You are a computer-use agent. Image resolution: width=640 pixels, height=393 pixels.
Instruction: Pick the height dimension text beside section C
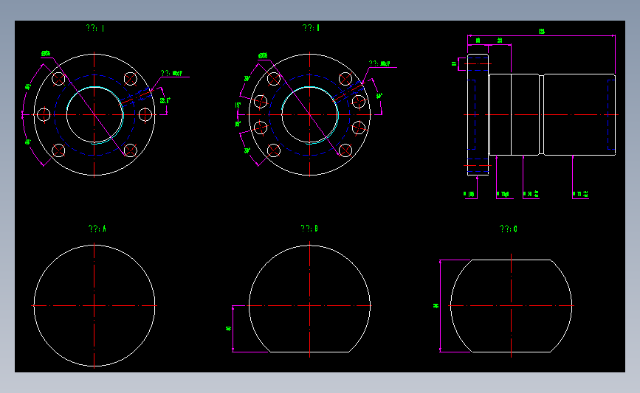pos(436,305)
